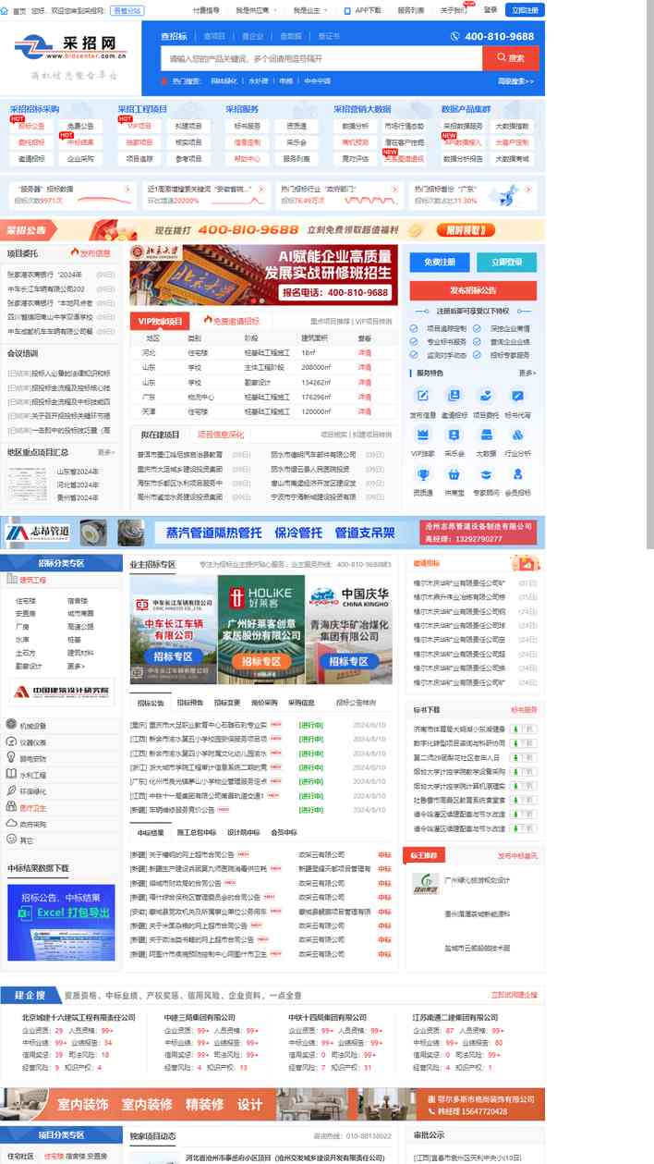Expand 更多 beside 地区重点项目汇总
654x1164 pixels.
coord(106,452)
